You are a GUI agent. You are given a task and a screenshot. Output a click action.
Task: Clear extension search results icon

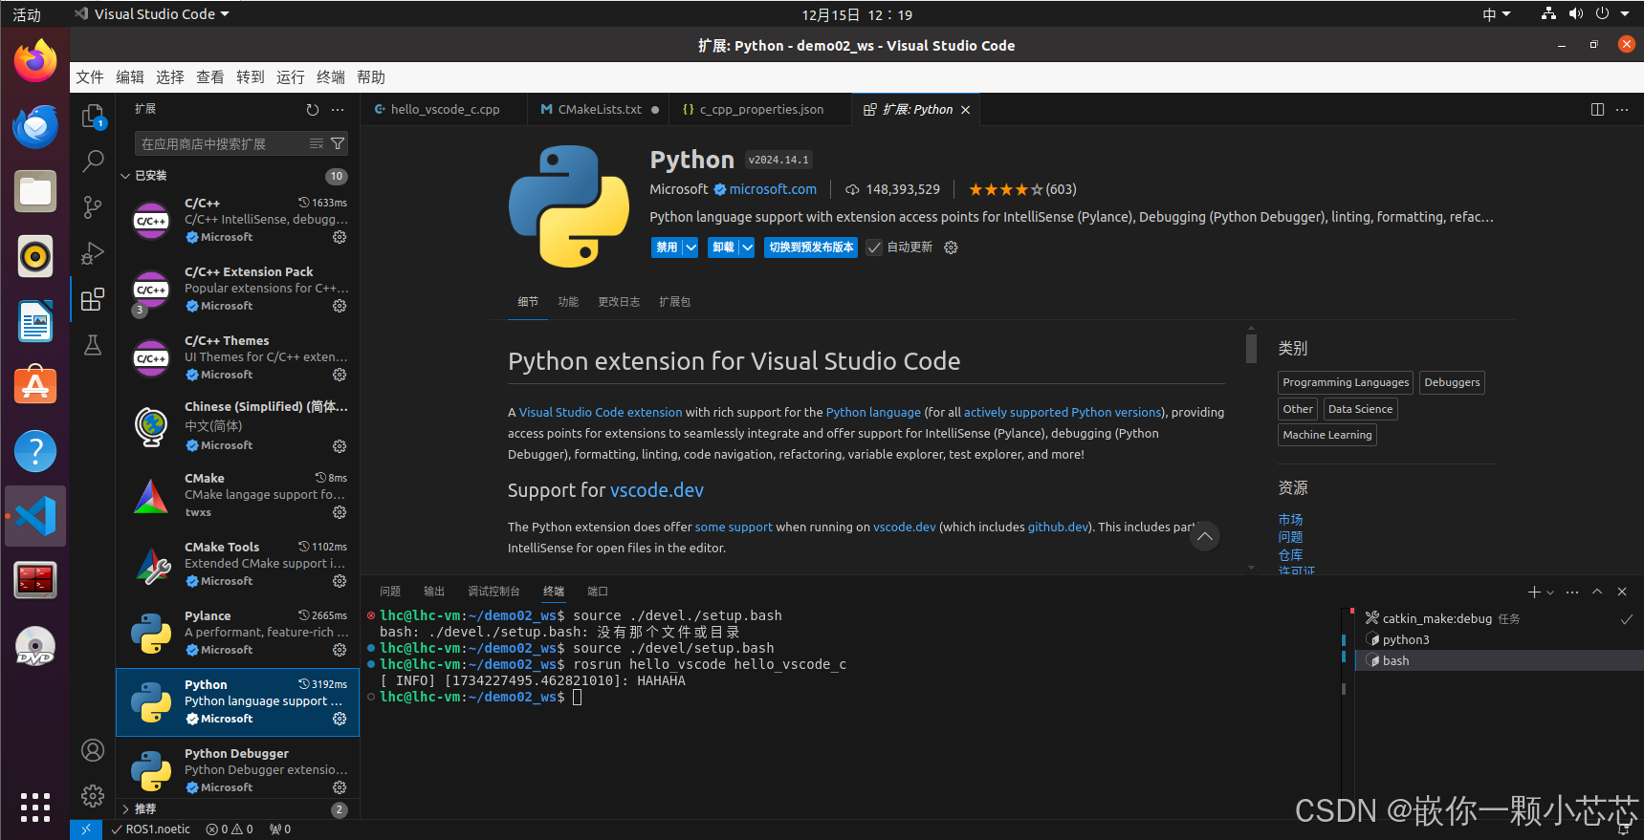coord(317,143)
